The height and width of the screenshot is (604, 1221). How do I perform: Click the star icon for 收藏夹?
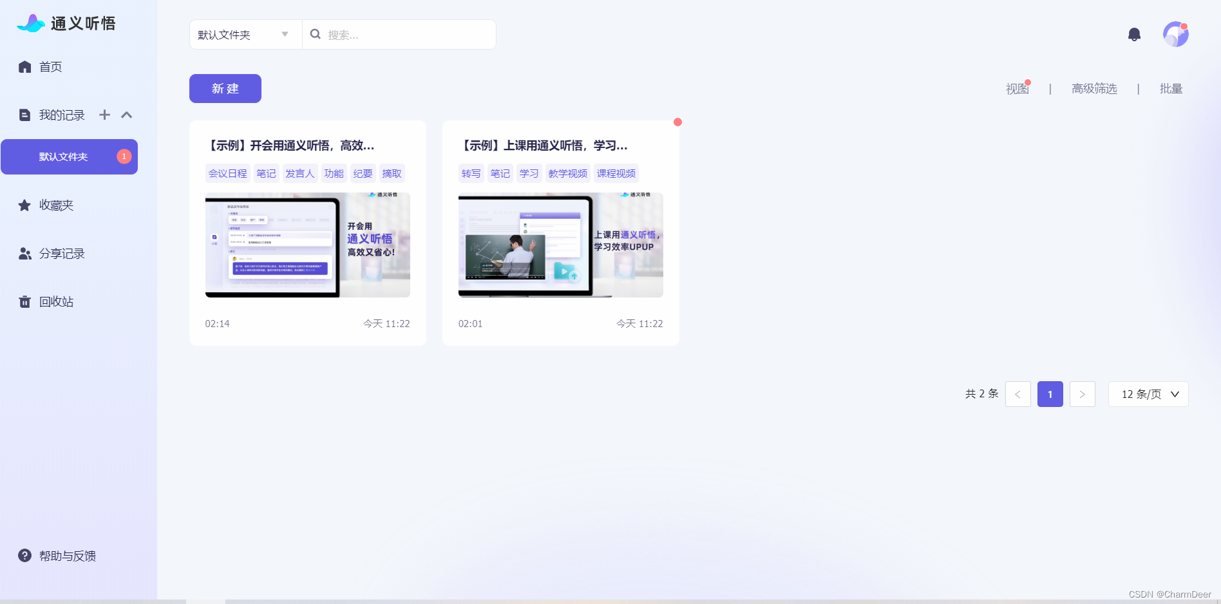click(24, 205)
